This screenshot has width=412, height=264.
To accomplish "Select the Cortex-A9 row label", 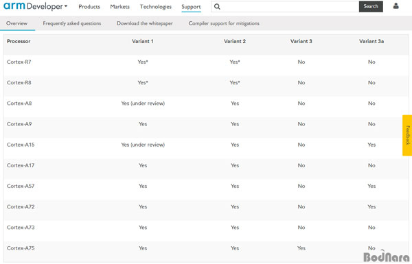I will coord(19,124).
